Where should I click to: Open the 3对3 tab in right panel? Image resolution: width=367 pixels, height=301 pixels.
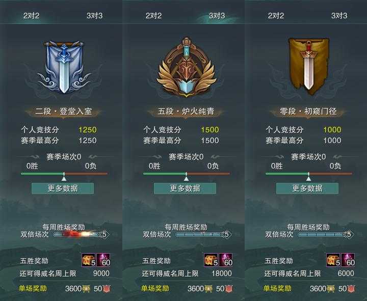339,16
